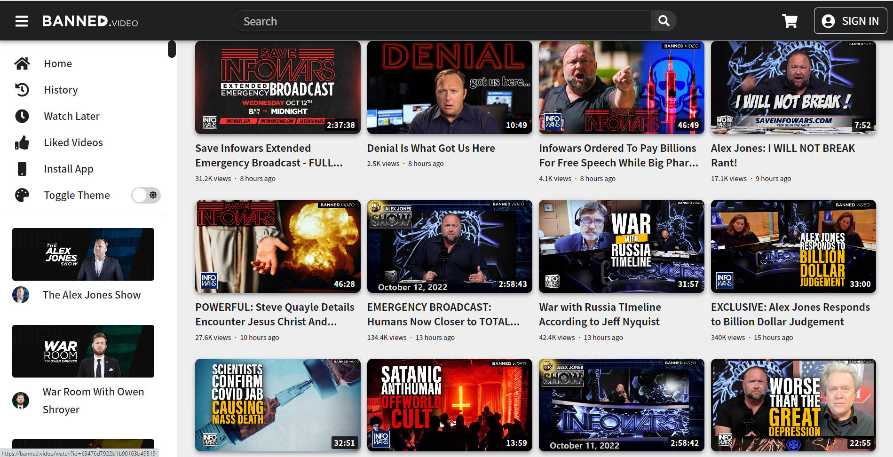Open 'POWERFUL: Steve Quayle Details' title
This screenshot has width=893, height=457.
[x=275, y=315]
